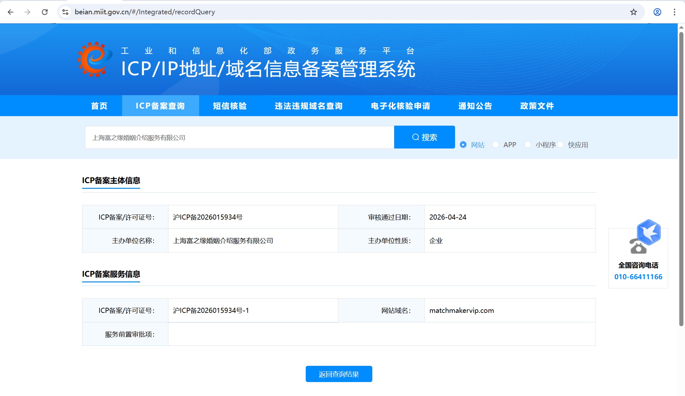Focus the company name search field
The image size is (685, 396).
tap(239, 137)
